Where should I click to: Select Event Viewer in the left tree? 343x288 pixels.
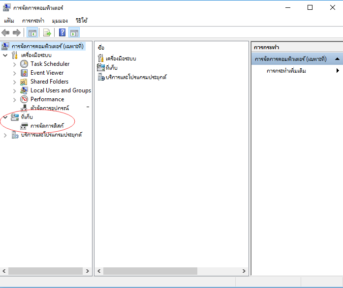47,73
